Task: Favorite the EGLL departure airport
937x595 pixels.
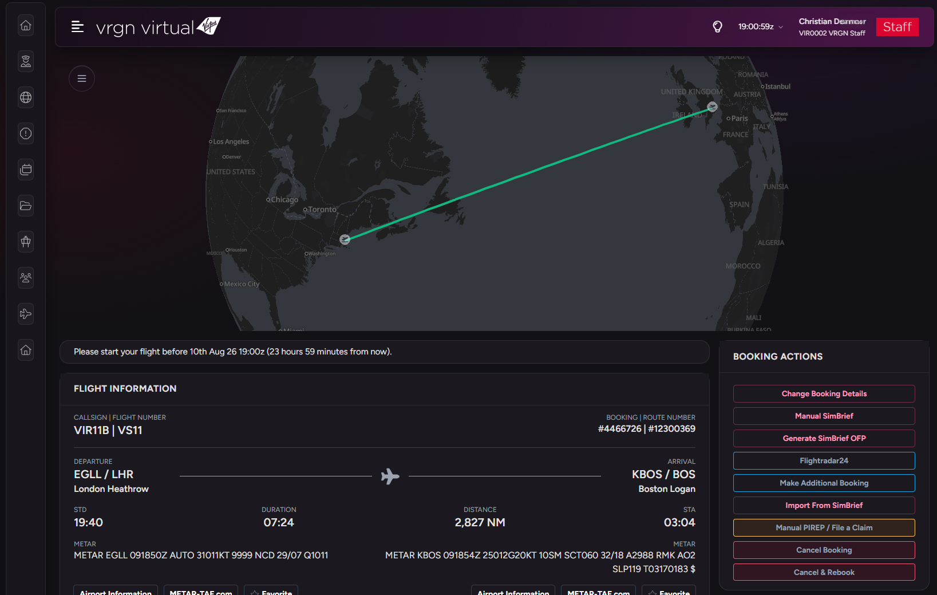Action: pos(271,591)
